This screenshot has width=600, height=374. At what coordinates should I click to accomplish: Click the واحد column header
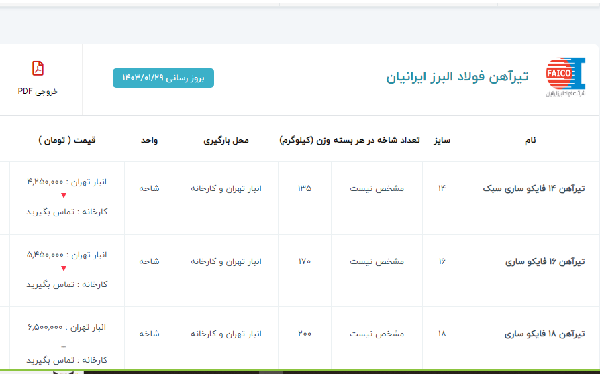pyautogui.click(x=149, y=140)
